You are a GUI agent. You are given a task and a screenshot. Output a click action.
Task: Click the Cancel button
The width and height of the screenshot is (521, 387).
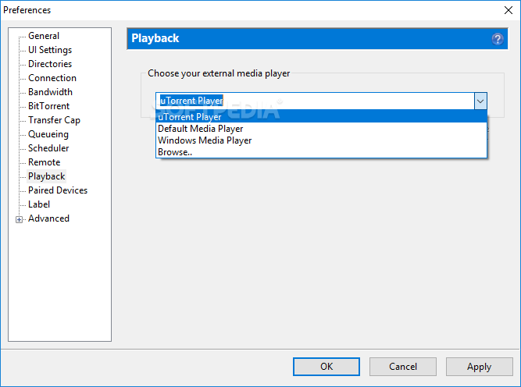point(403,367)
